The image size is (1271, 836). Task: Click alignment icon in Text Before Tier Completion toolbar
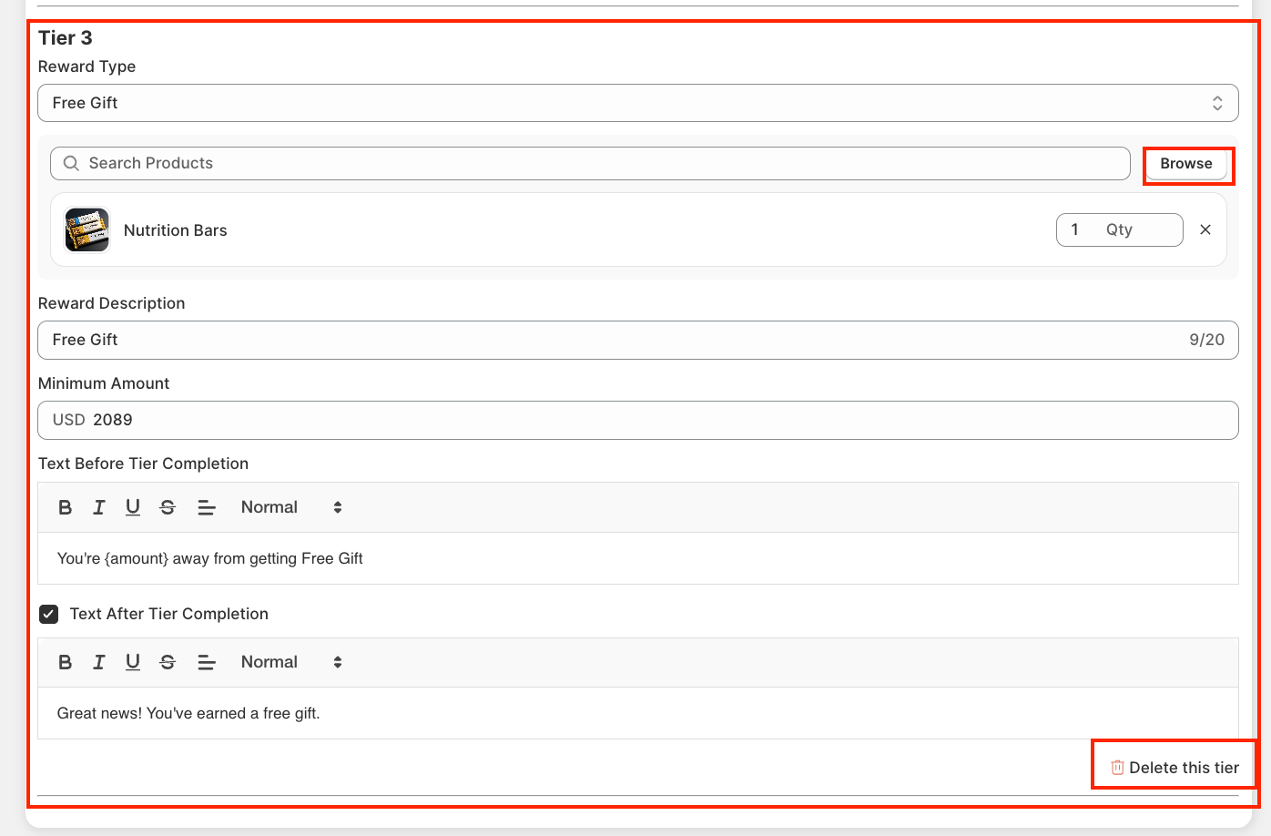tap(207, 507)
